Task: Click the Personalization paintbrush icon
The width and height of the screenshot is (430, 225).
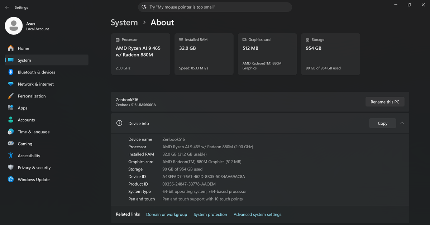Action: [x=11, y=96]
